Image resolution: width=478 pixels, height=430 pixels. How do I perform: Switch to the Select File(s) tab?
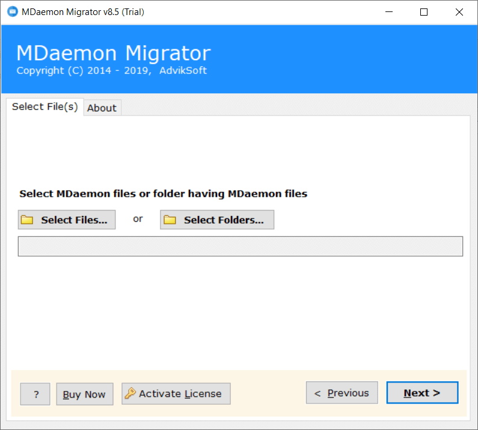coord(45,106)
